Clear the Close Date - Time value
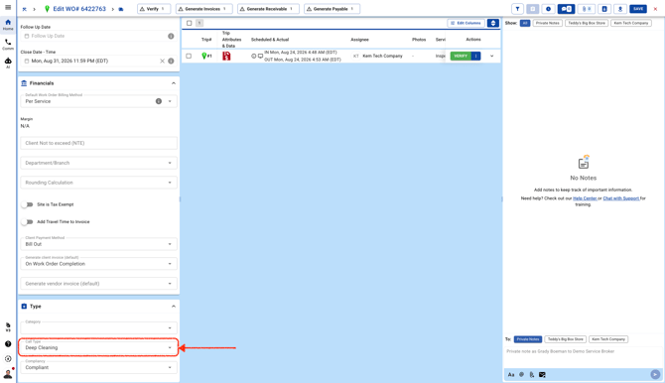 pos(162,62)
